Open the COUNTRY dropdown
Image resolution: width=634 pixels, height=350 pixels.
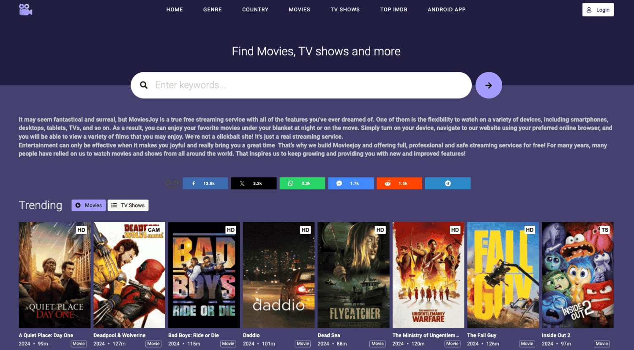(255, 9)
